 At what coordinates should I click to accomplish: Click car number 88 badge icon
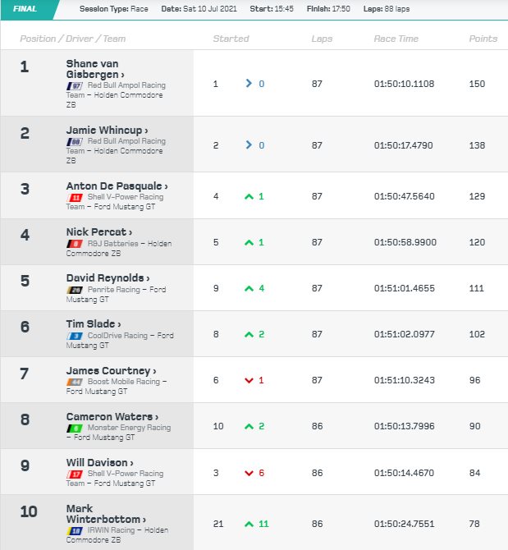click(x=75, y=142)
